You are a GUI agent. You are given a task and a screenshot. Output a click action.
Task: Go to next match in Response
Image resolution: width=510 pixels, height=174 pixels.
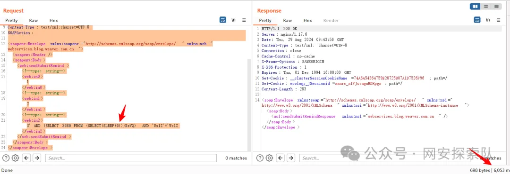pyautogui.click(x=291, y=158)
